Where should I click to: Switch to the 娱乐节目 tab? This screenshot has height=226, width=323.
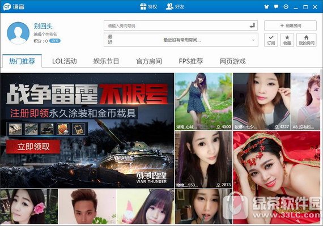point(106,61)
